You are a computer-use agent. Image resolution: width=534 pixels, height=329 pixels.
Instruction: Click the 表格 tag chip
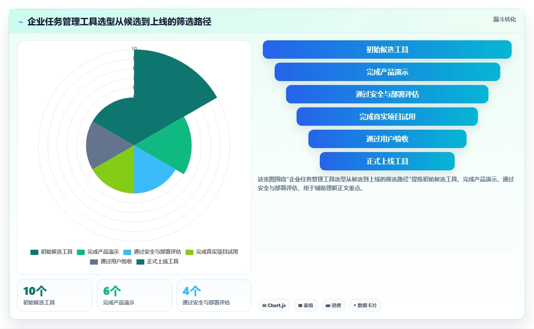pos(305,305)
